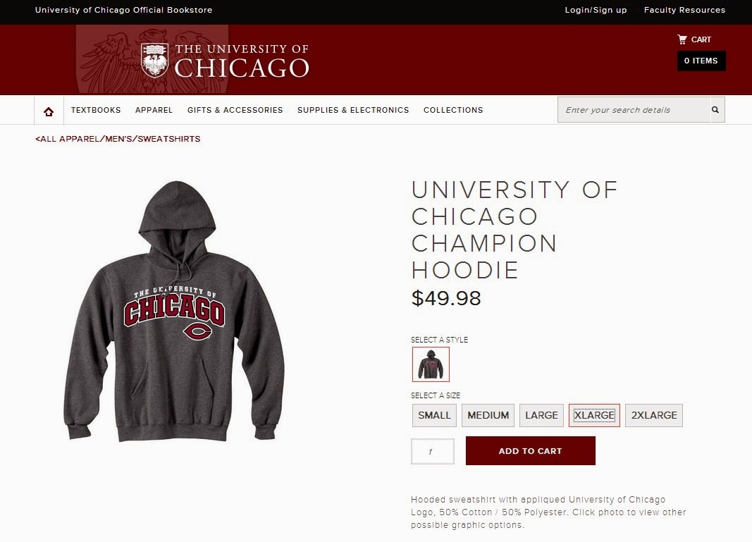752x542 pixels.
Task: Click the home icon in navigation bar
Action: 49,112
